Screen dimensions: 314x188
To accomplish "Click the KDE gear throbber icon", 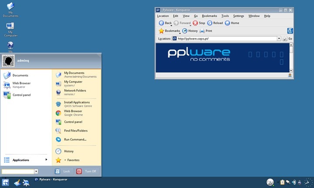I will coord(290,31).
